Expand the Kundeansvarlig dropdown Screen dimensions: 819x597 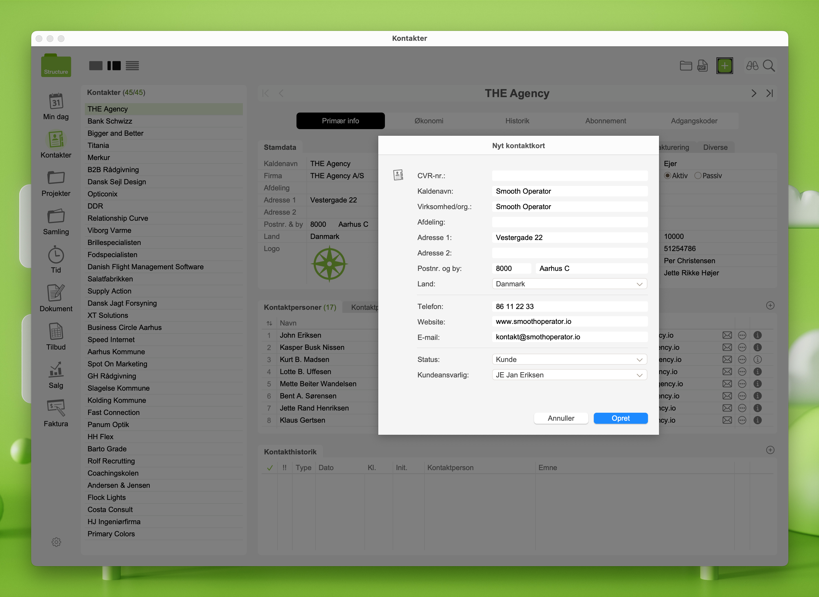coord(569,375)
